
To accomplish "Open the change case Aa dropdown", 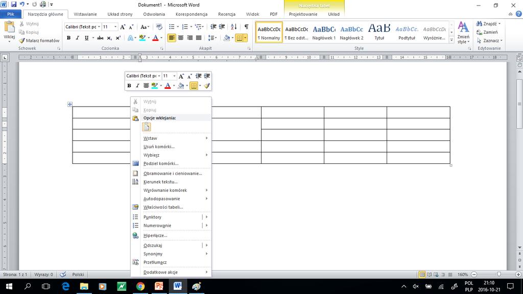I will 145,27.
